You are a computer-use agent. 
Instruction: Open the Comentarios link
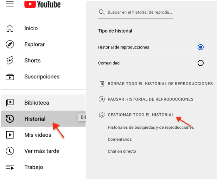pyautogui.click(x=120, y=139)
